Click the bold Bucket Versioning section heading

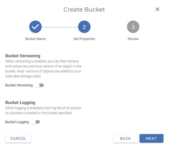coord(23,56)
